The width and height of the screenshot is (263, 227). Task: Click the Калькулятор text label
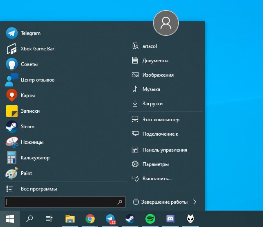tap(35, 158)
